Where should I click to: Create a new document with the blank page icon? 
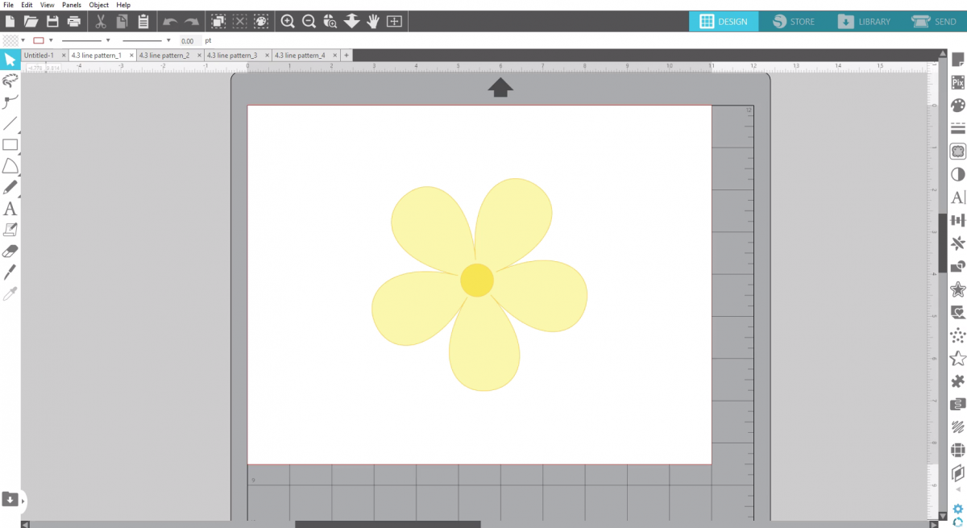(x=10, y=22)
